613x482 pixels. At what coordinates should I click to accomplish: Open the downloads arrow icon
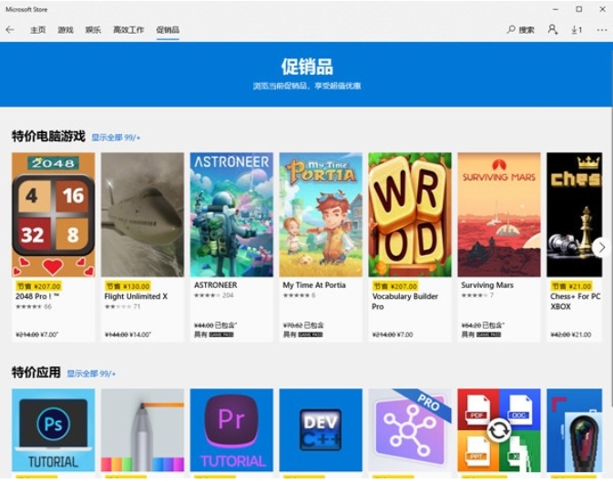tap(577, 30)
